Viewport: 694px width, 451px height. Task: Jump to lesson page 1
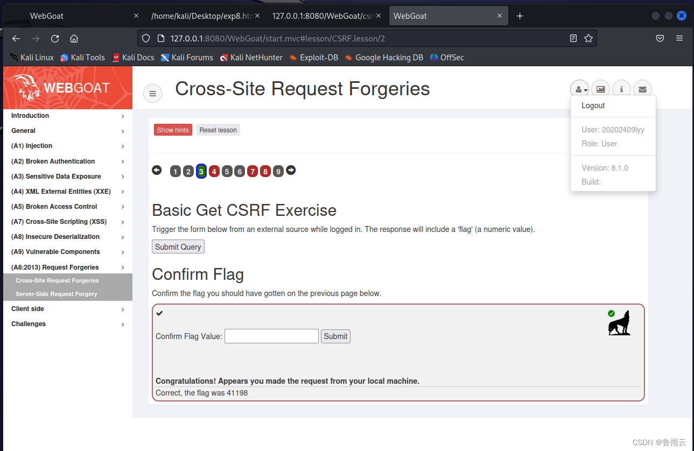coord(175,172)
